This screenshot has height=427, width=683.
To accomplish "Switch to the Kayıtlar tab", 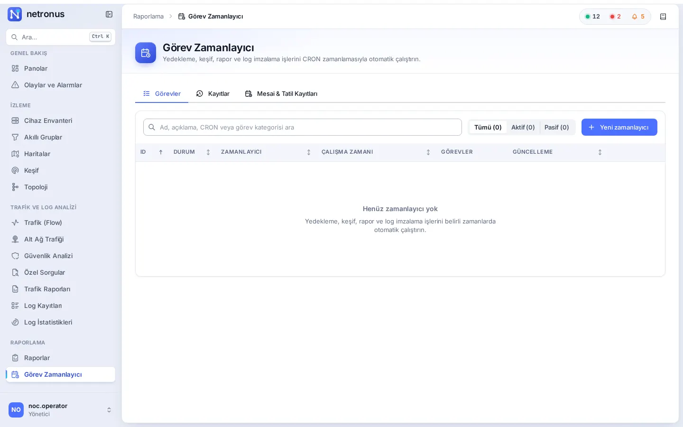I will click(x=213, y=93).
